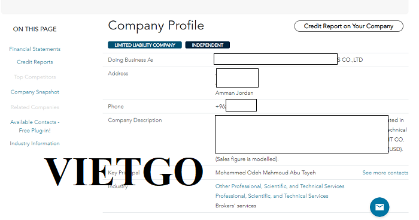Click the Brokers' services industry text
The image size is (419, 220).
(236, 206)
